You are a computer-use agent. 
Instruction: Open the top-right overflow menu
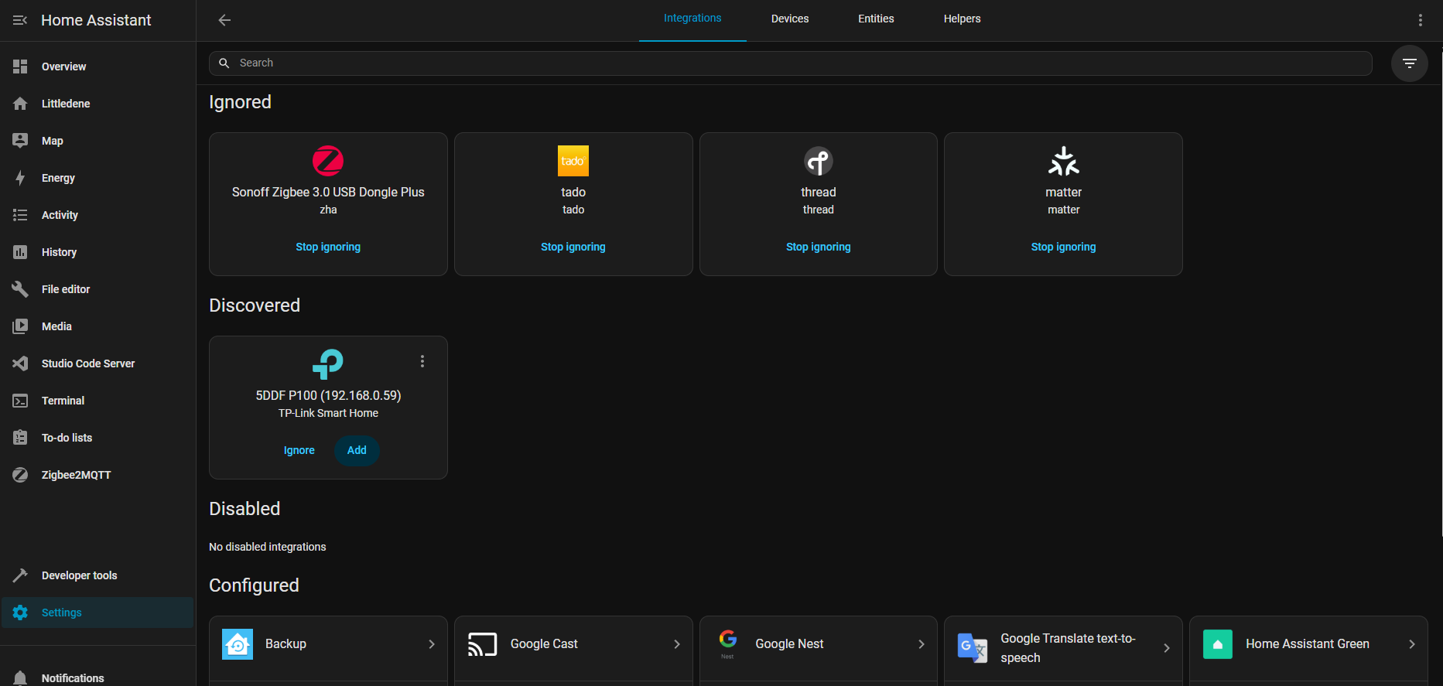[x=1421, y=20]
